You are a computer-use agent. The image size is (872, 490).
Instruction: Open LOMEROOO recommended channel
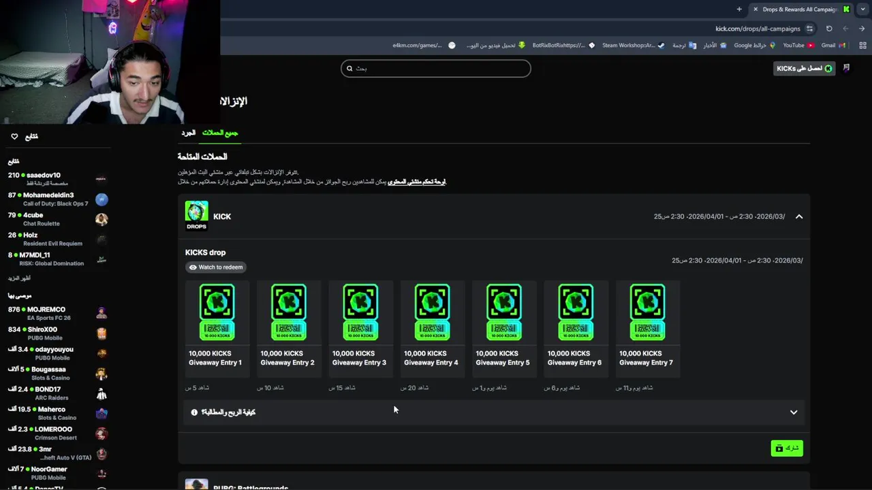[x=58, y=433]
